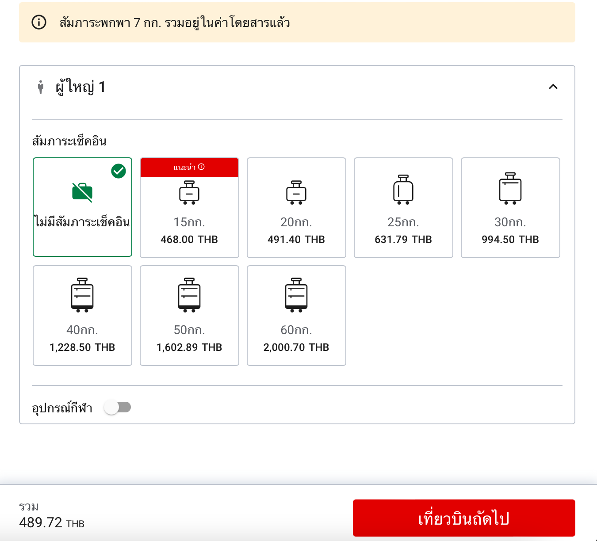Choose the 2,000.70 THB baggage card

click(x=296, y=315)
